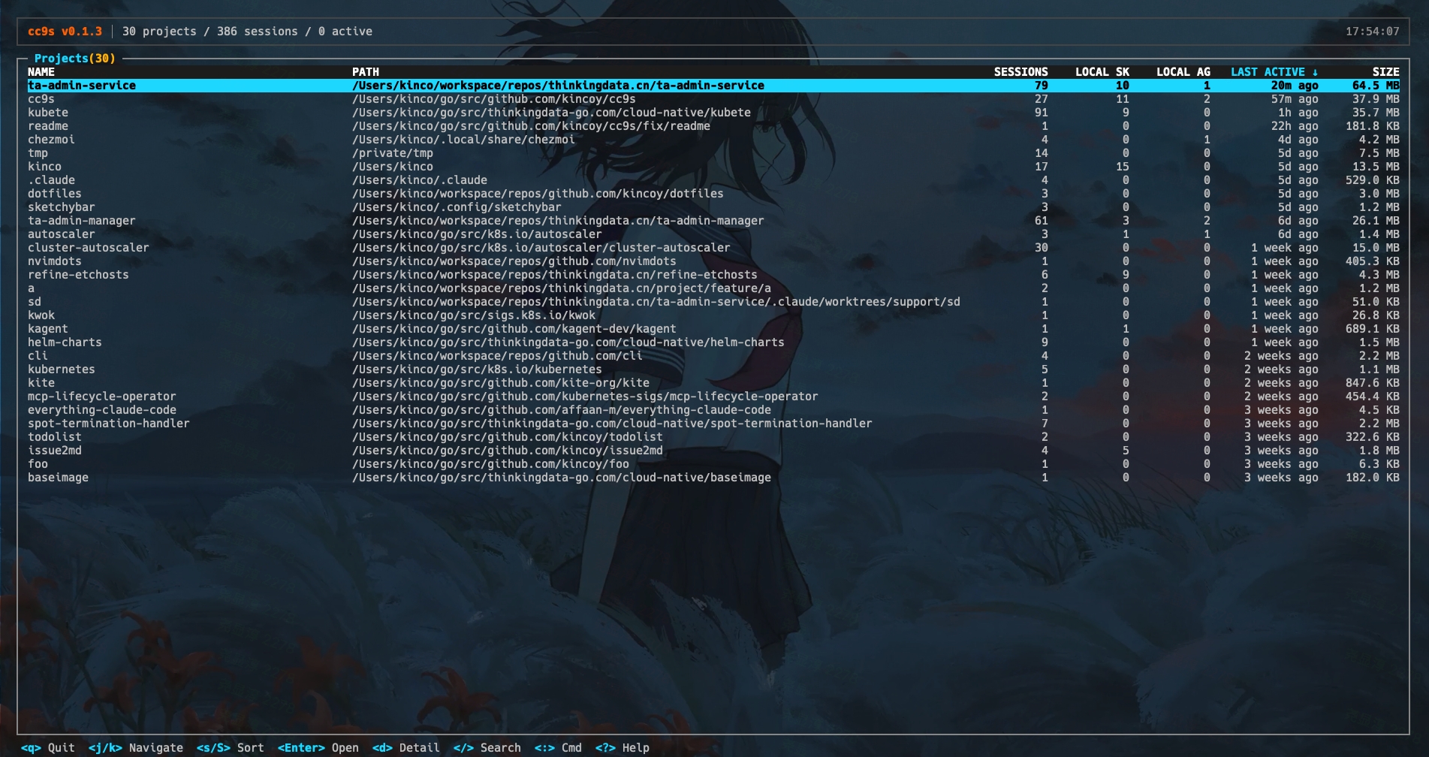Click the Projects(30) panel title
1429x757 pixels.
(x=75, y=59)
